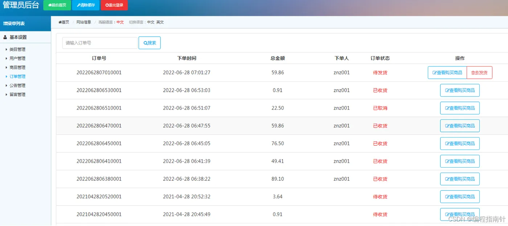Click 待收货 status of order 2021042820520001
The height and width of the screenshot is (226, 508).
[x=380, y=197]
